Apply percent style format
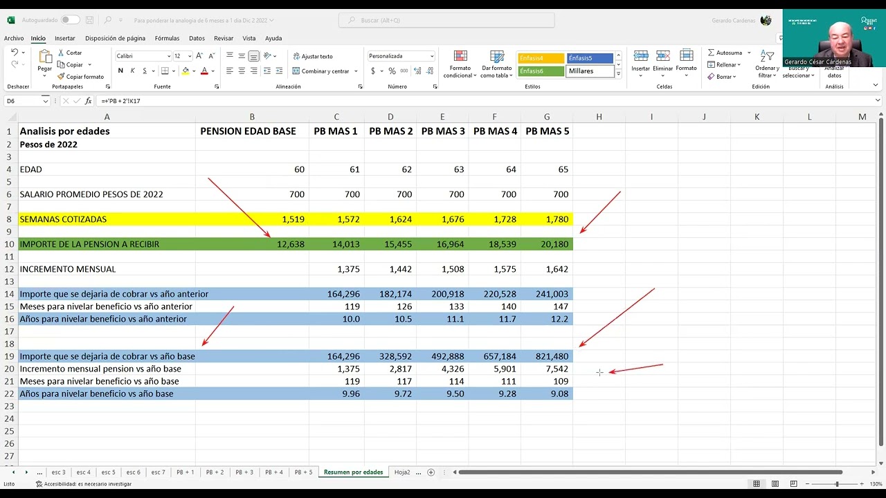This screenshot has width=886, height=498. (x=392, y=71)
